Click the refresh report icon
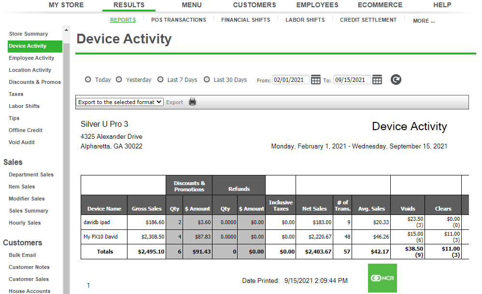 tap(396, 80)
